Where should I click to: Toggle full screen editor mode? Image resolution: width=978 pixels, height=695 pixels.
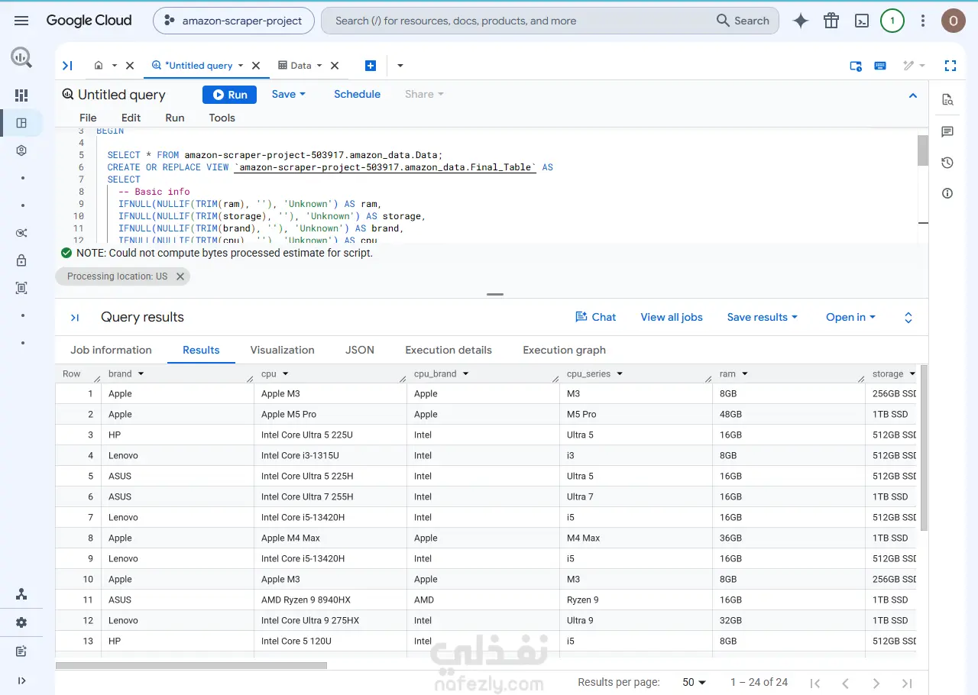click(x=950, y=66)
